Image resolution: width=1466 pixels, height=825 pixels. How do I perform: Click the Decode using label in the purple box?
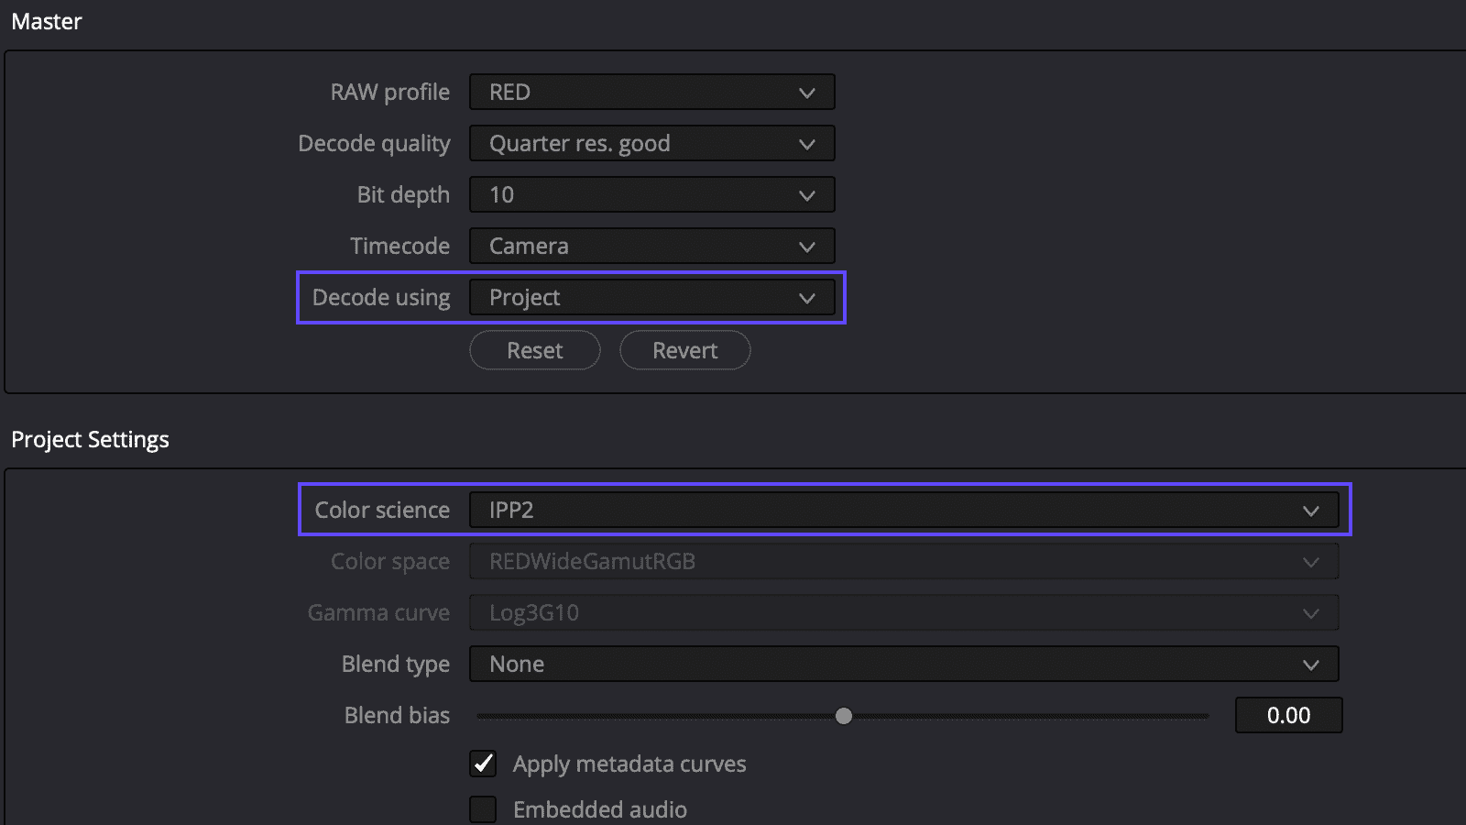[x=381, y=297]
